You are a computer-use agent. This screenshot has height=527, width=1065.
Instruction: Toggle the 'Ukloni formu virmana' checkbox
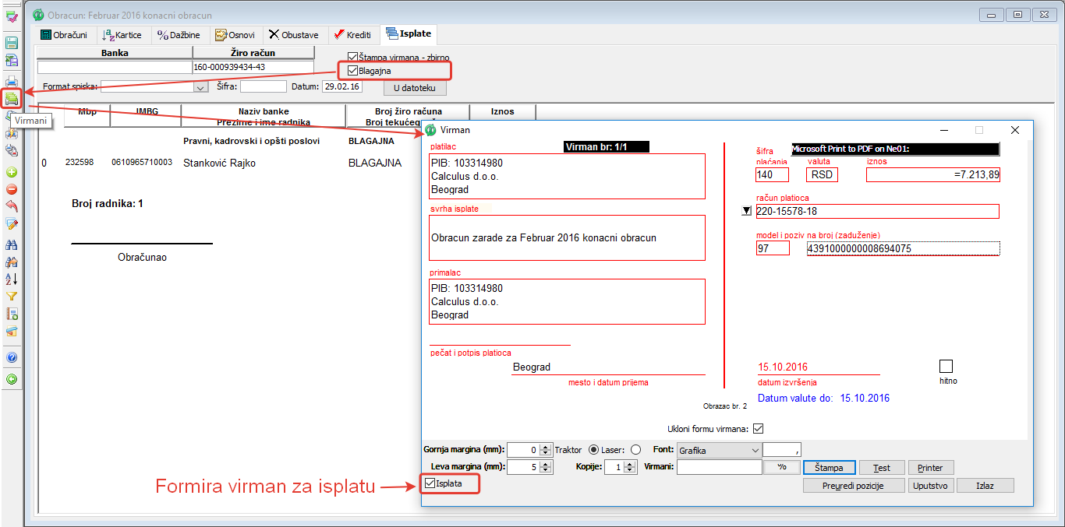(758, 428)
